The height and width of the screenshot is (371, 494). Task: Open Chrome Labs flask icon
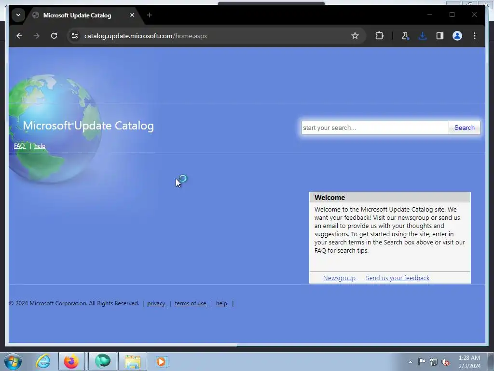[x=405, y=36]
